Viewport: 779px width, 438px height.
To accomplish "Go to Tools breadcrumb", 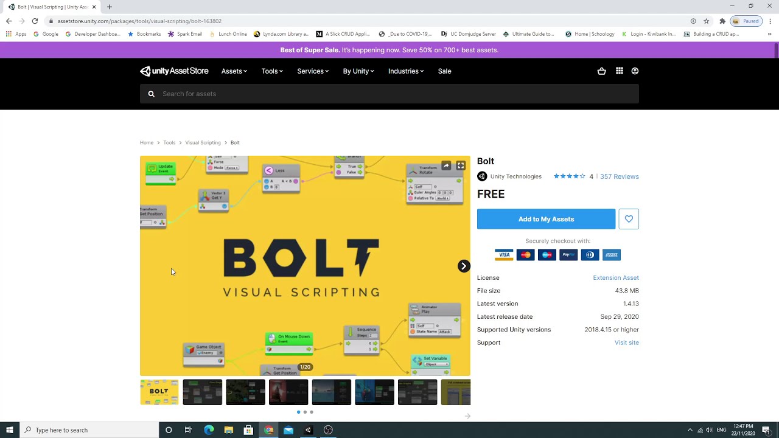I will click(x=169, y=142).
